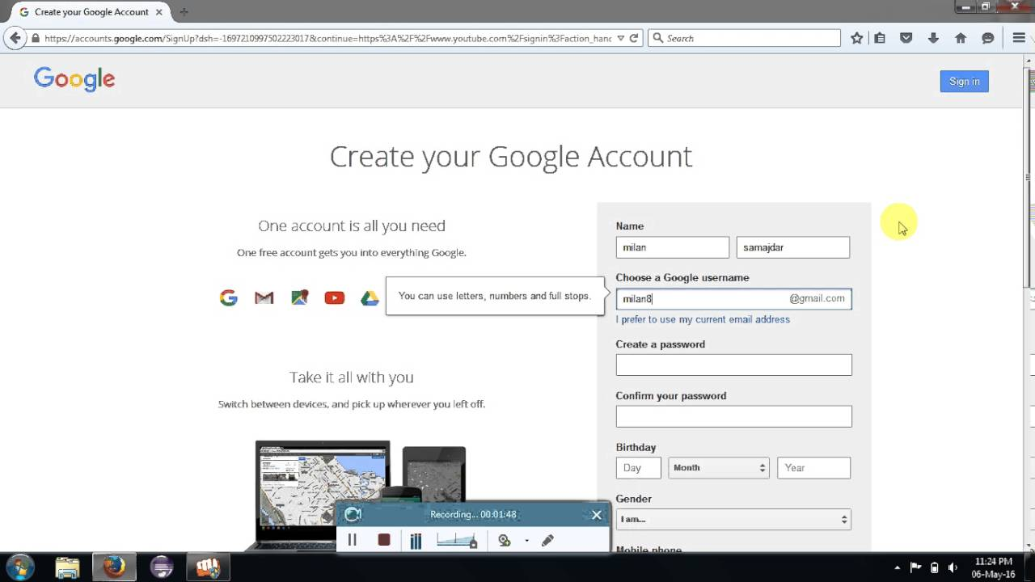
Task: Click the Sign in button
Action: click(x=964, y=81)
